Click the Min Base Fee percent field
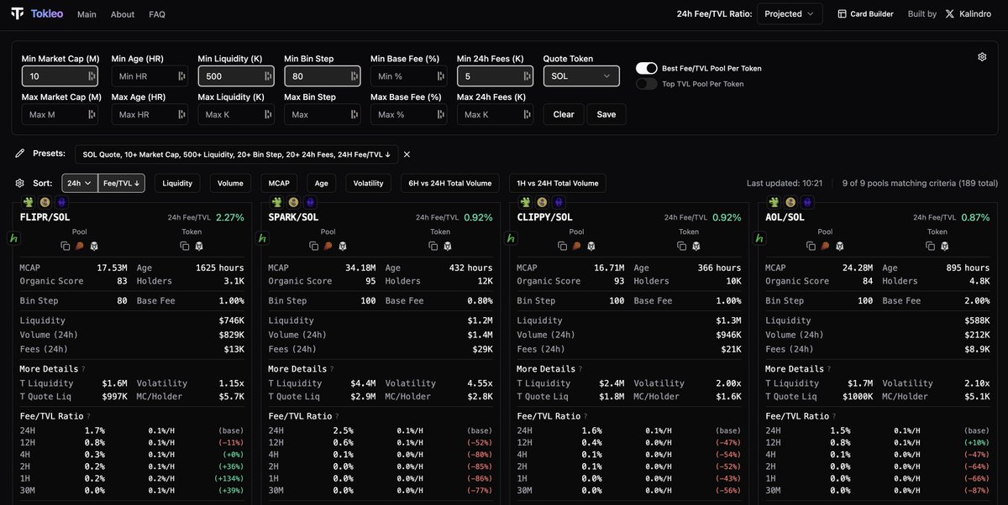Image resolution: width=1008 pixels, height=505 pixels. pos(409,76)
